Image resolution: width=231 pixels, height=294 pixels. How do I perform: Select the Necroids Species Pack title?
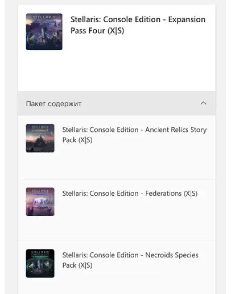(130, 260)
